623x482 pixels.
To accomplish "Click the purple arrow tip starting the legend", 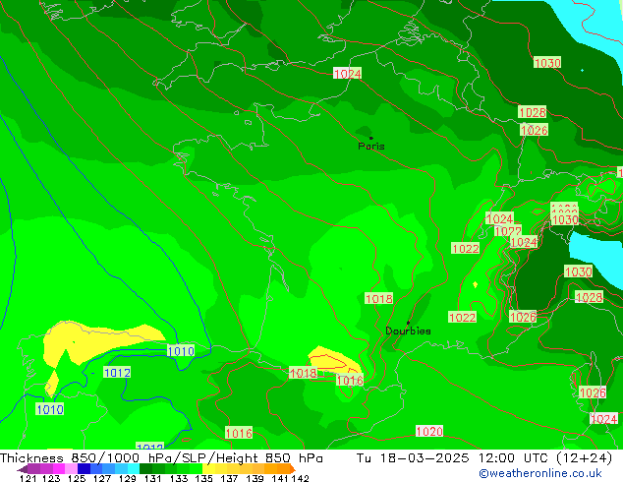I will pyautogui.click(x=23, y=468).
